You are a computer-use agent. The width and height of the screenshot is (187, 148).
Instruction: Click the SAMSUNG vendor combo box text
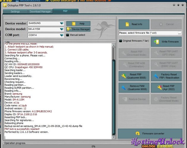coord(34,23)
